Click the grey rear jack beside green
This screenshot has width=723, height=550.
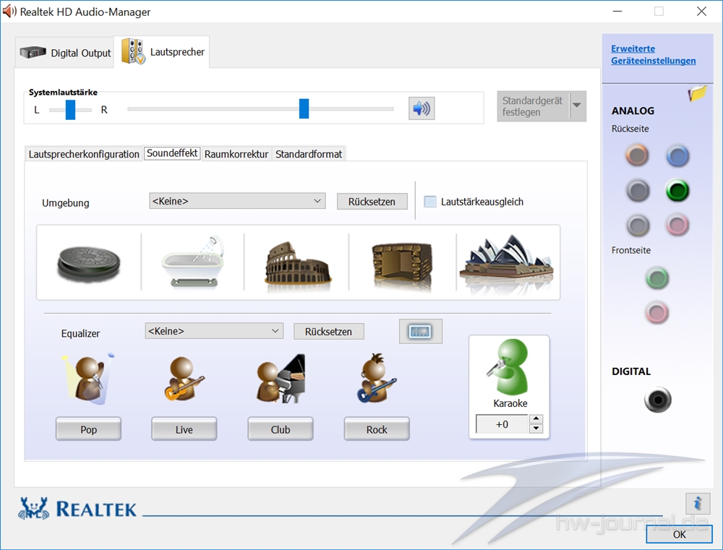tap(638, 190)
